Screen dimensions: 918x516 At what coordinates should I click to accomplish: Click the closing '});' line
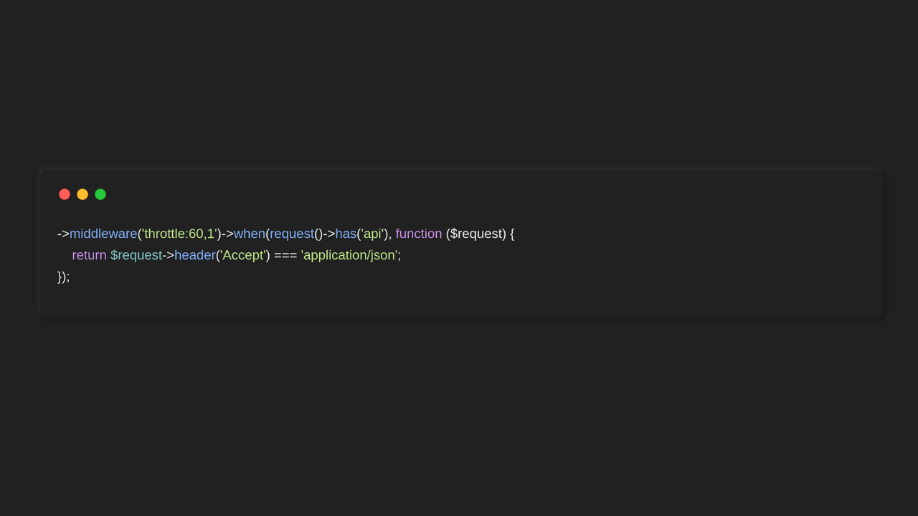tap(64, 277)
